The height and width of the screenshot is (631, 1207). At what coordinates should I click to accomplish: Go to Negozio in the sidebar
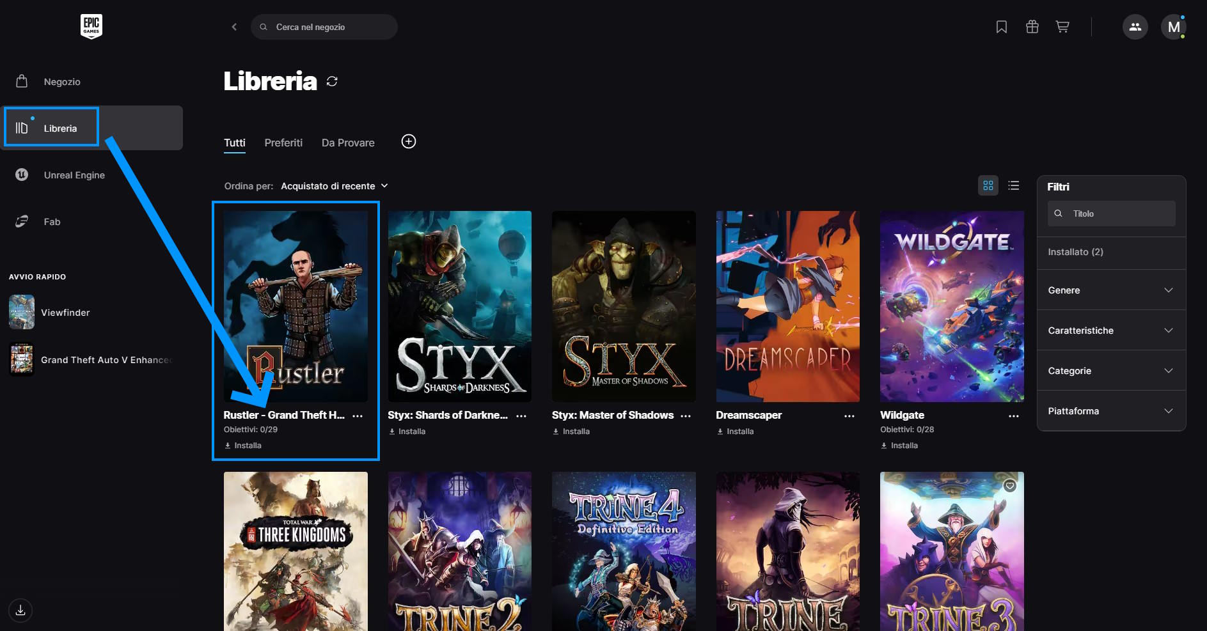coord(62,82)
